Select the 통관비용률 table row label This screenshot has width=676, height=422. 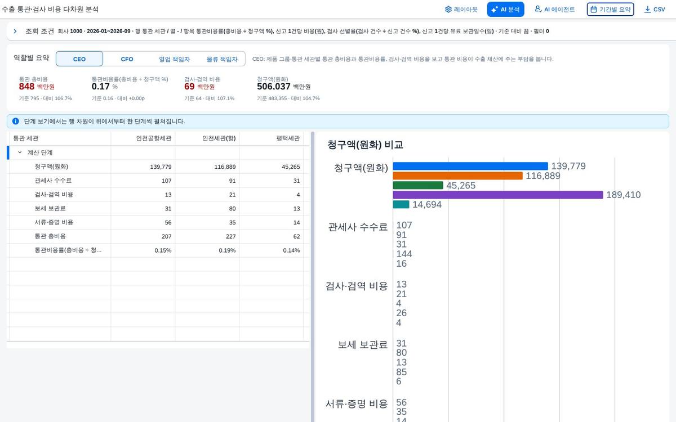coord(68,250)
